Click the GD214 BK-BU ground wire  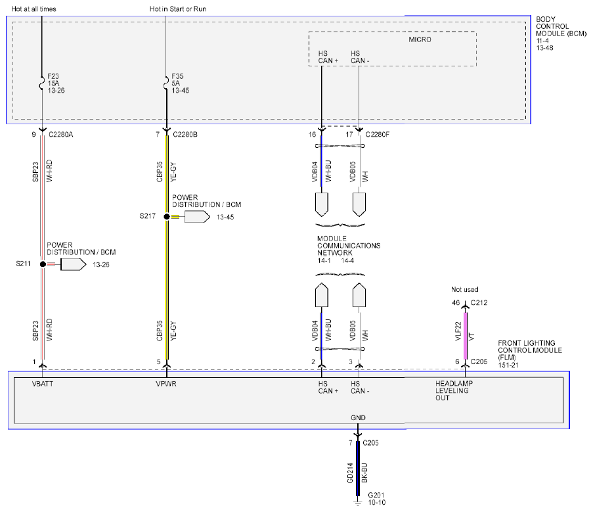point(358,469)
